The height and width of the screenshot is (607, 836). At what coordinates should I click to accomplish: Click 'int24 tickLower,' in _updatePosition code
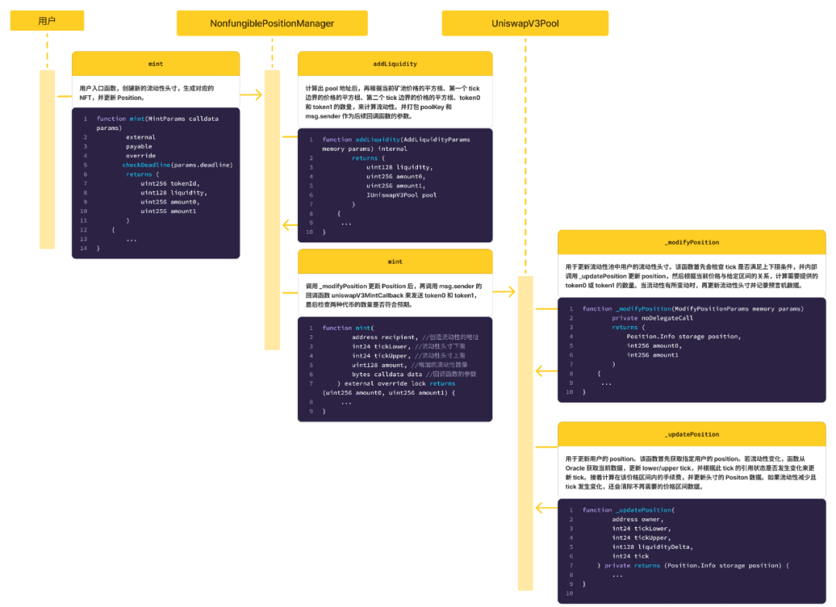pyautogui.click(x=641, y=529)
